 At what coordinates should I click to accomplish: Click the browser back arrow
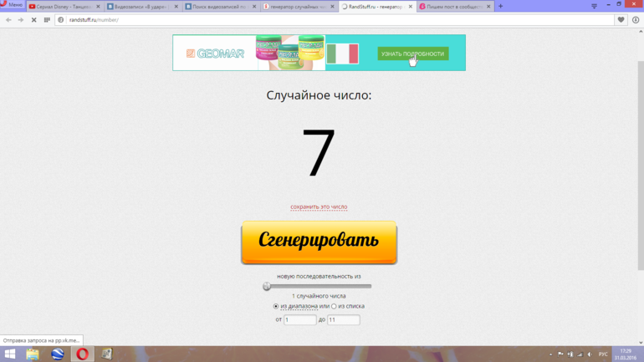[x=8, y=20]
